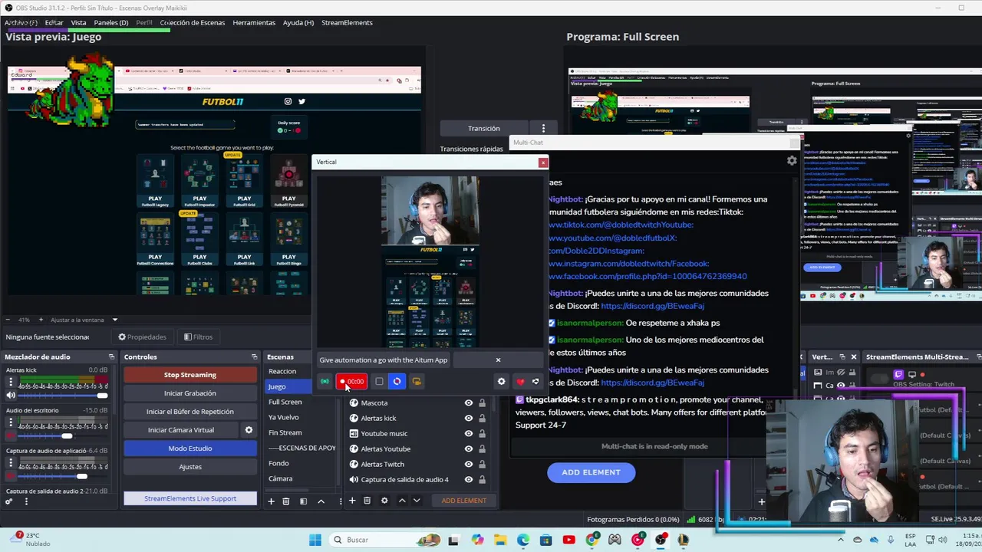Mute the Alertas kick audio channel

tap(11, 396)
